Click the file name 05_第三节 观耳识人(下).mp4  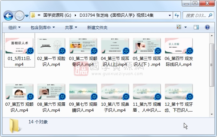click(x=147, y=62)
